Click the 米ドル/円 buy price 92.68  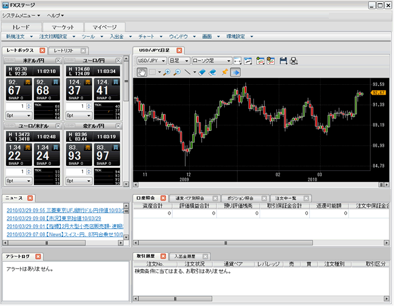tap(47, 89)
